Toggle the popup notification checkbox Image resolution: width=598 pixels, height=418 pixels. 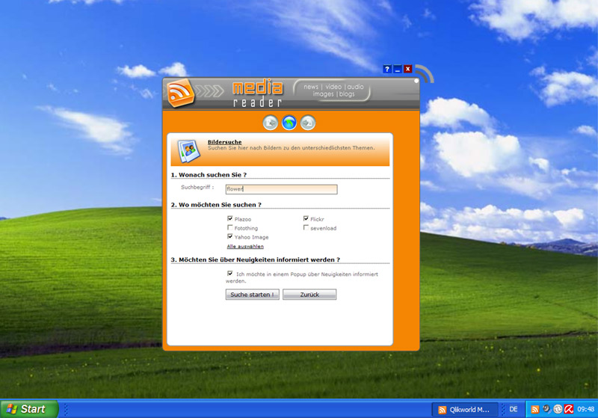point(229,274)
